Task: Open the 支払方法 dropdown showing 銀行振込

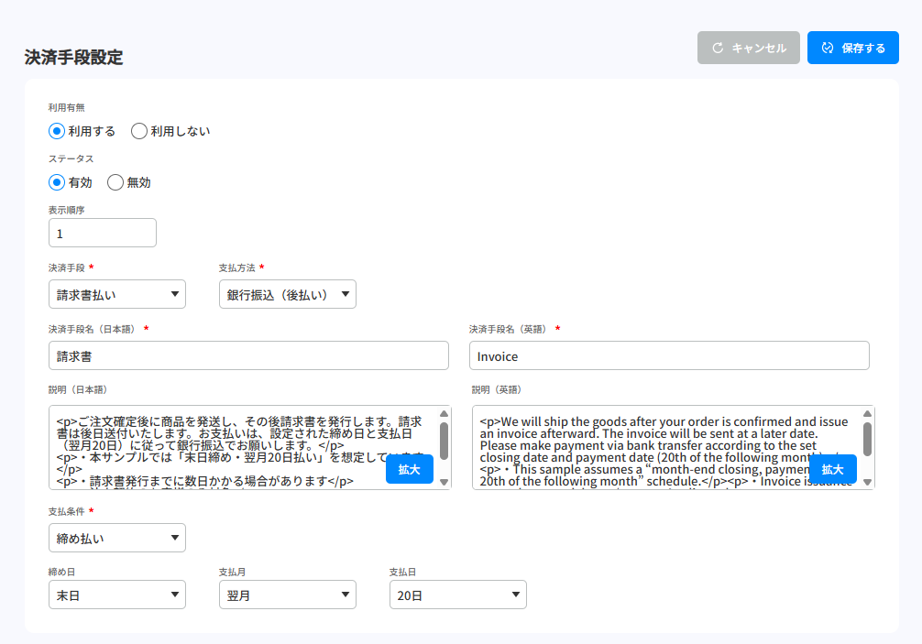Action: click(x=287, y=294)
